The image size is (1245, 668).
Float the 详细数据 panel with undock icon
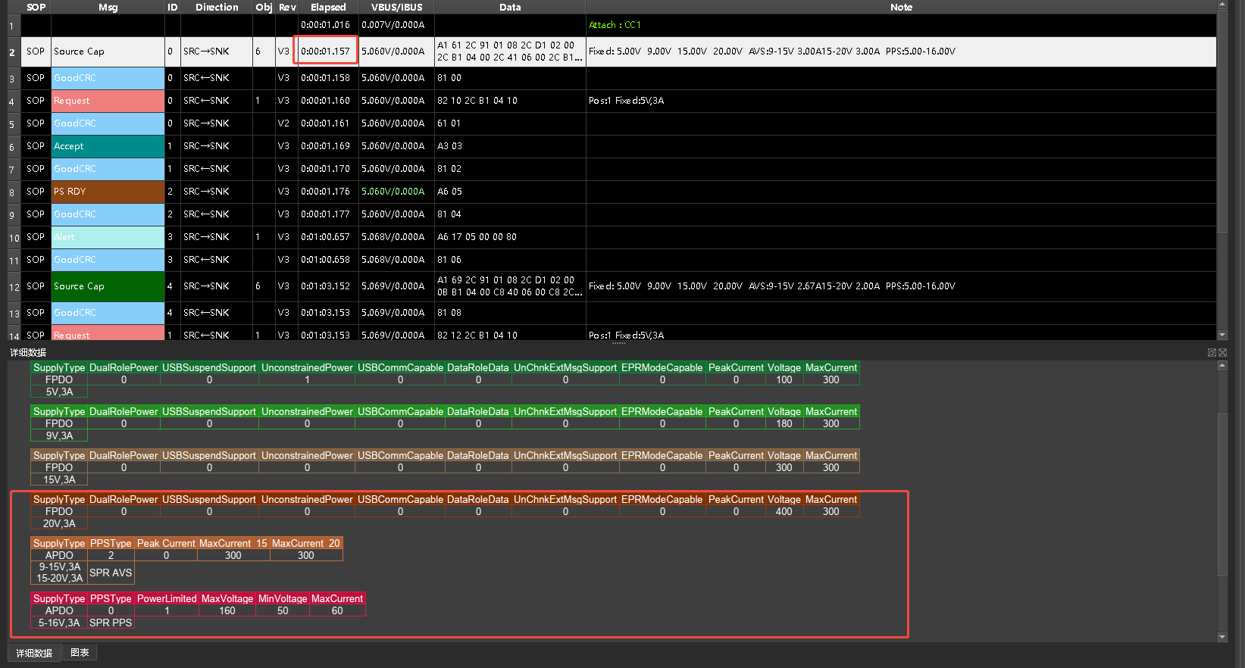[x=1212, y=352]
